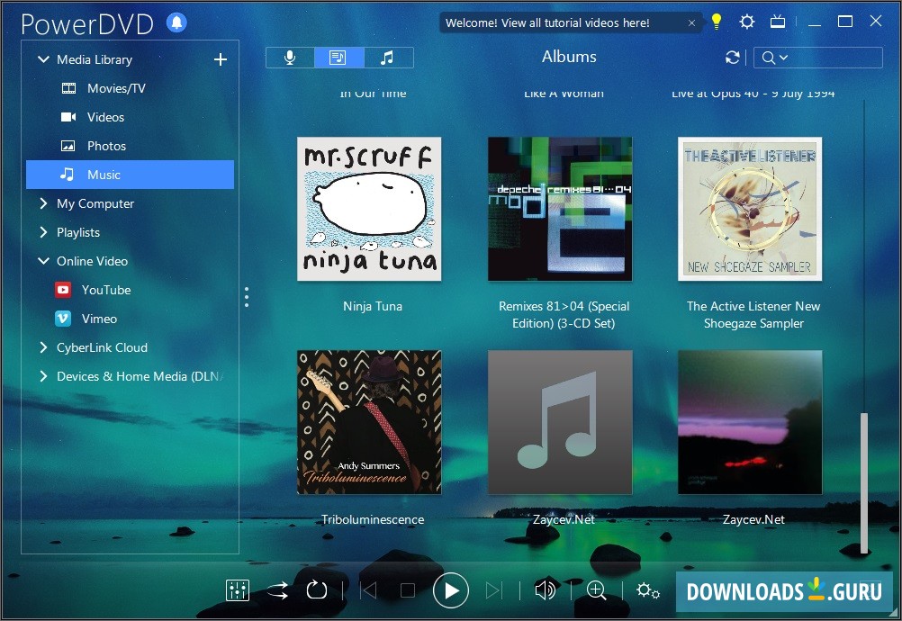Click the notification bell next to PowerDVD logo
902x621 pixels.
(176, 23)
